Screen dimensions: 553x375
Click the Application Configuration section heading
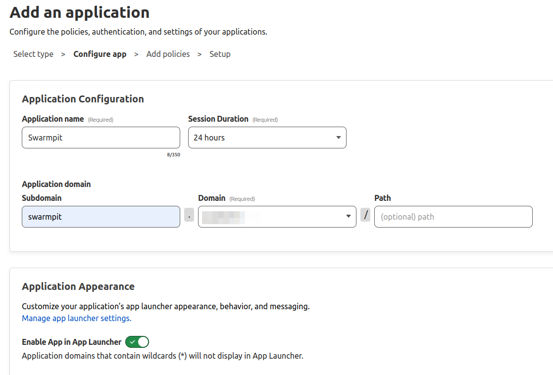point(83,99)
